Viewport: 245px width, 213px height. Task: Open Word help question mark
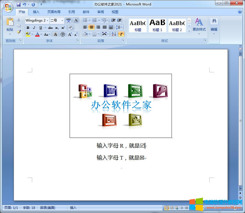point(240,12)
